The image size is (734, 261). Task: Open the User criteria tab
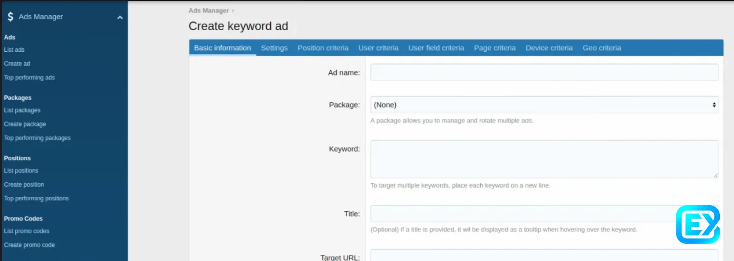378,48
